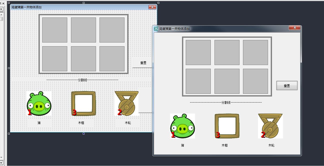This screenshot has height=166, width=324.
Task: Click the running window title bar text
Action: tap(174, 29)
